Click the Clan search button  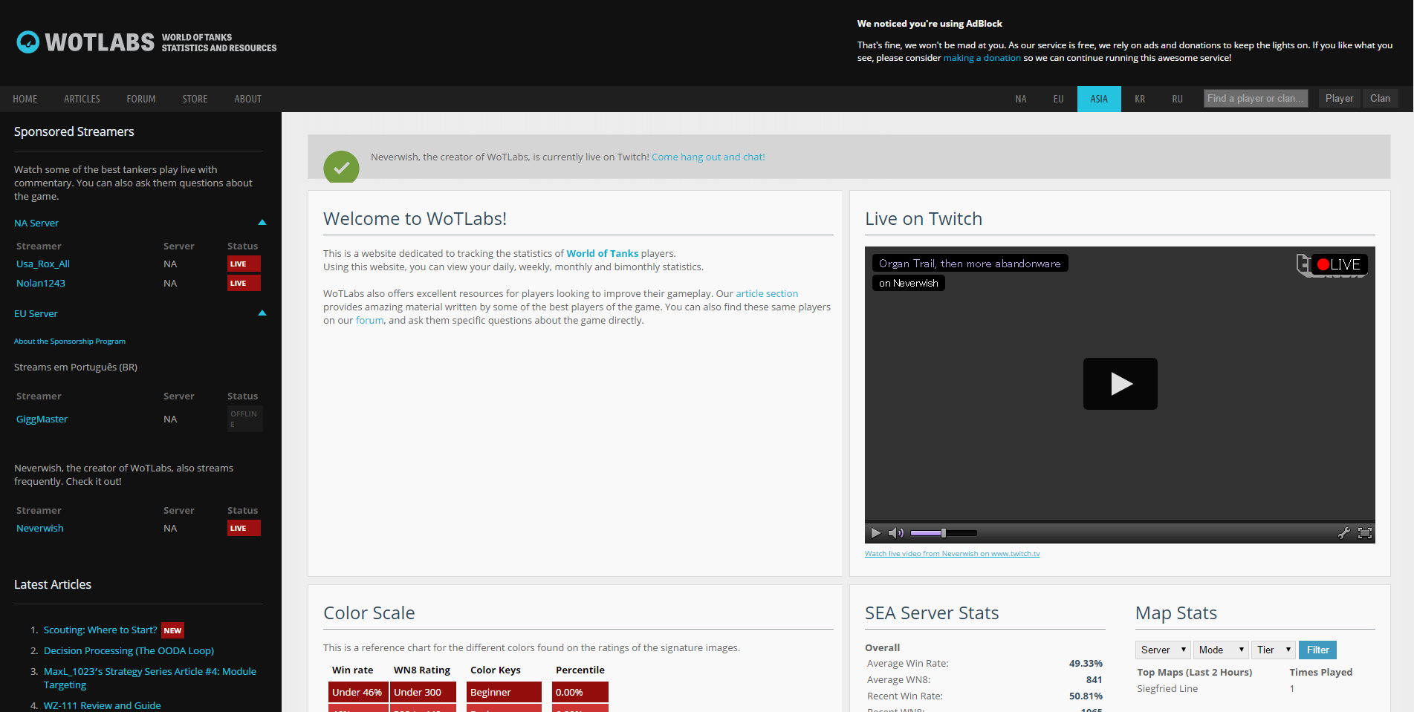pyautogui.click(x=1380, y=98)
